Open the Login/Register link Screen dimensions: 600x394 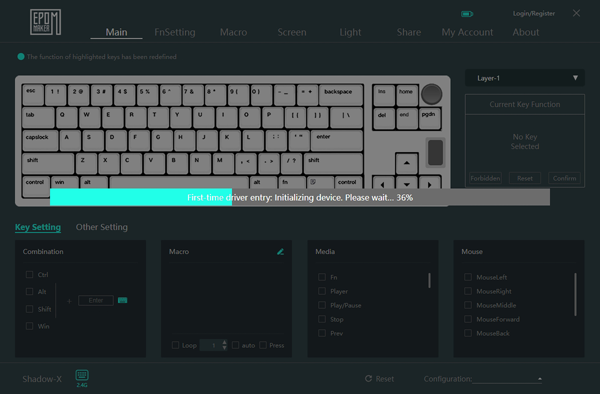coord(534,14)
